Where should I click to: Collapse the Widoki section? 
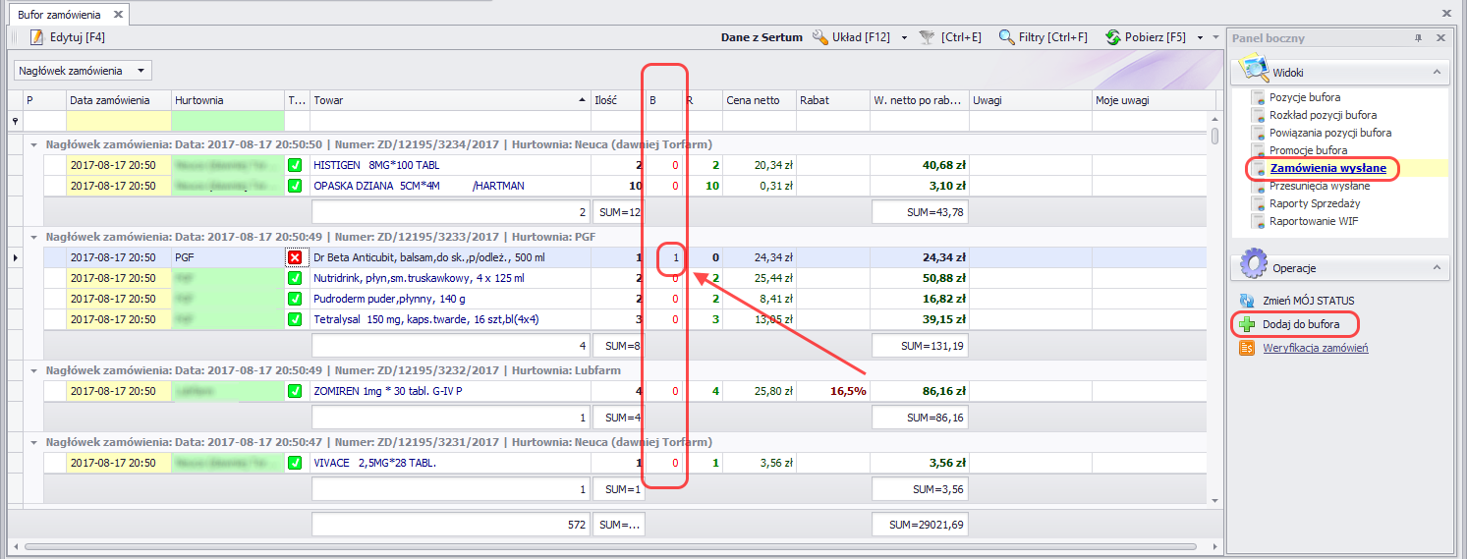pos(1436,73)
